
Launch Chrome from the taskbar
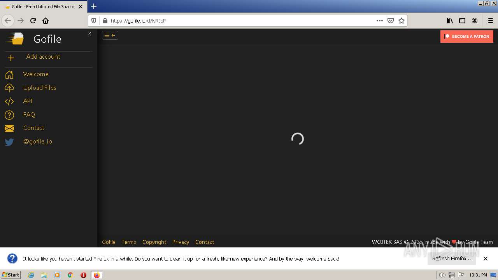pos(70,275)
